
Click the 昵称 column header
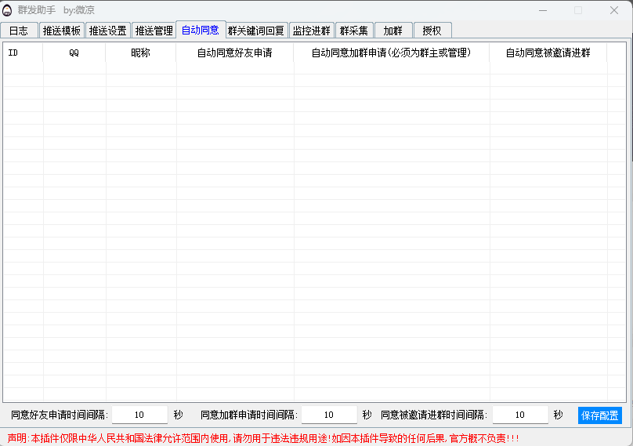tap(140, 53)
